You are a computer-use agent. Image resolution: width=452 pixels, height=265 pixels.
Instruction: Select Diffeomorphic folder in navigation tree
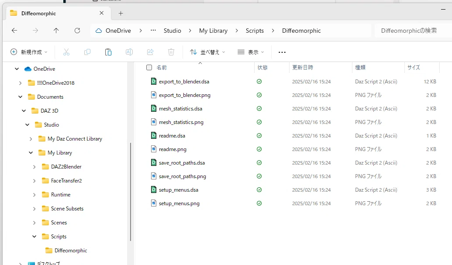(71, 251)
